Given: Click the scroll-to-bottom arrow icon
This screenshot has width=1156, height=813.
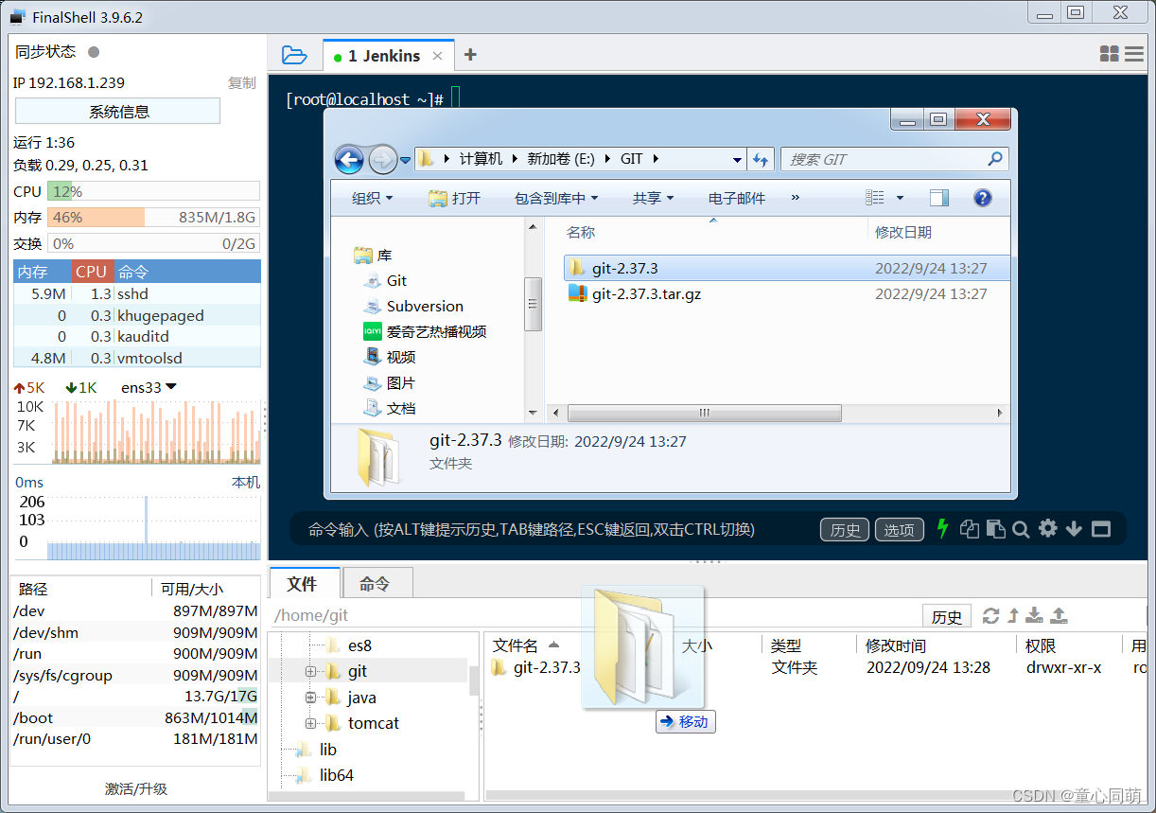Looking at the screenshot, I should 1074,529.
